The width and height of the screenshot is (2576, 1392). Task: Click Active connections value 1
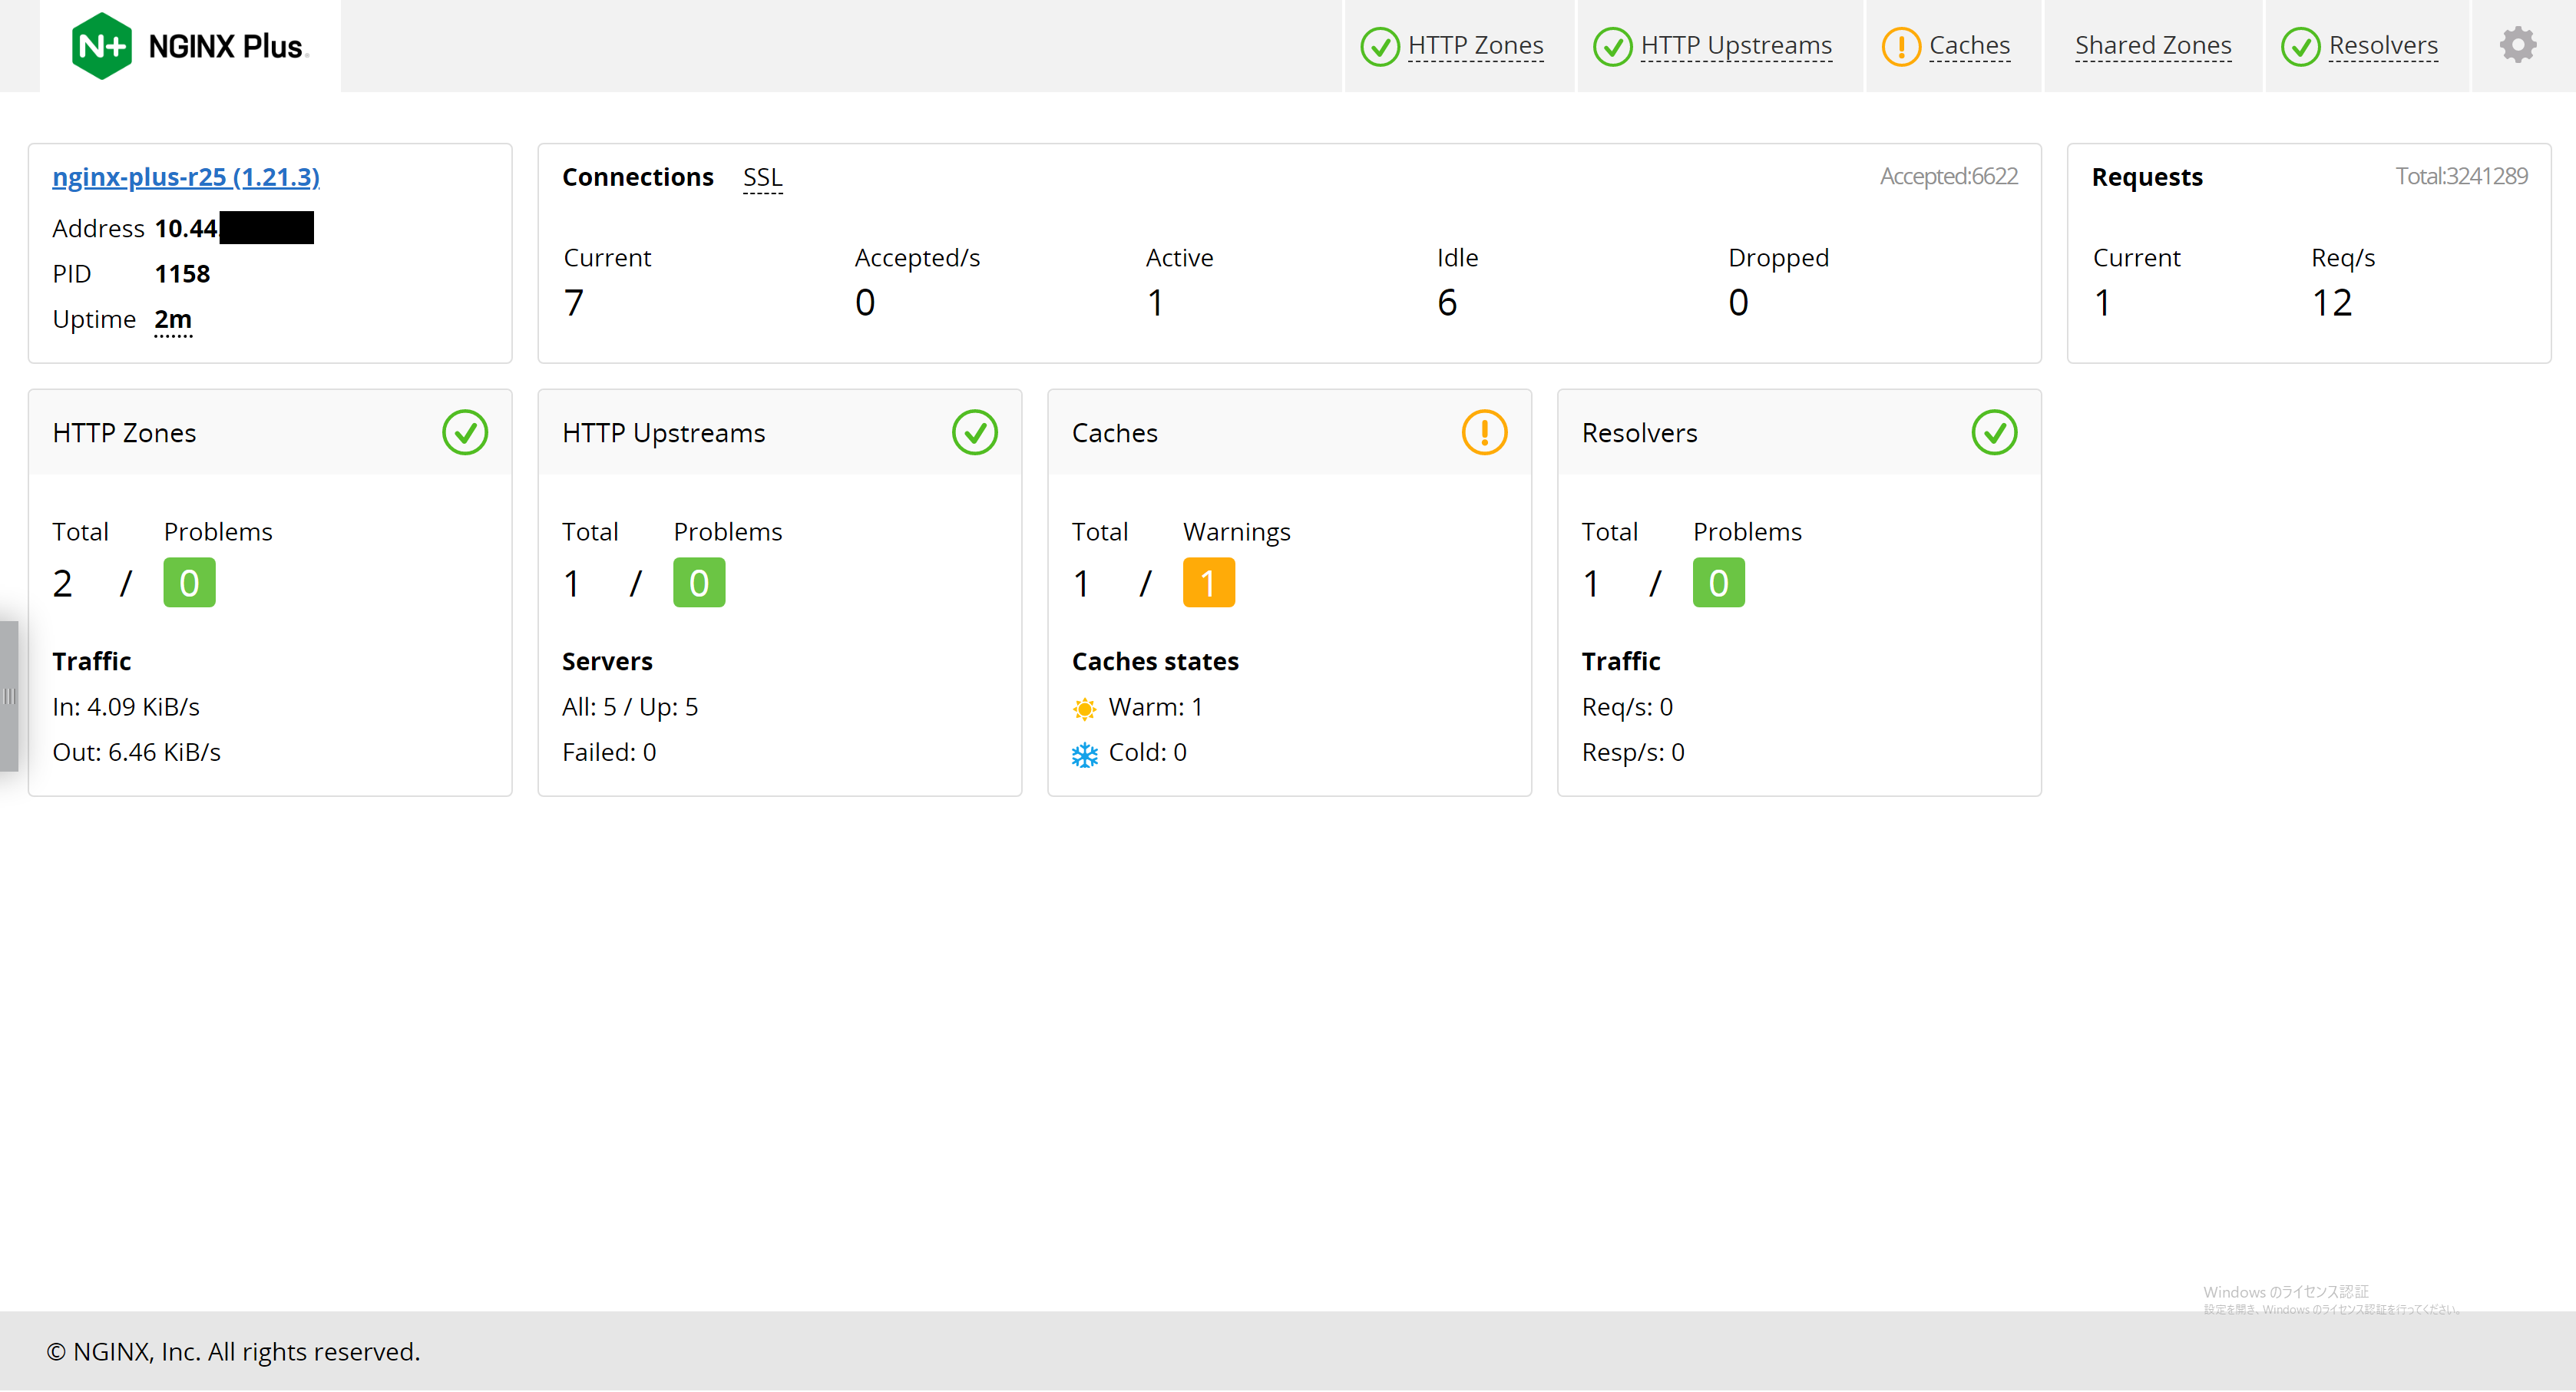tap(1156, 303)
